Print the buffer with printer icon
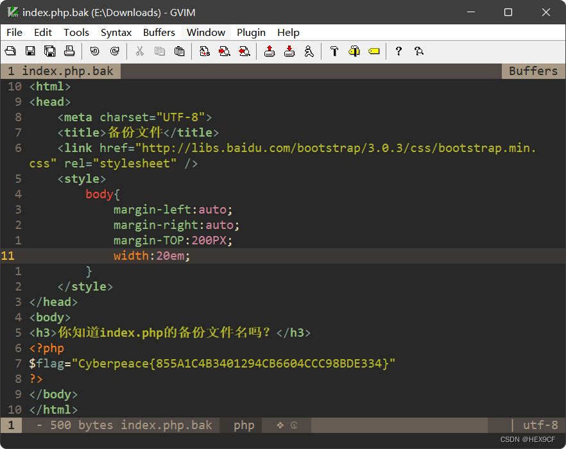 tap(69, 51)
